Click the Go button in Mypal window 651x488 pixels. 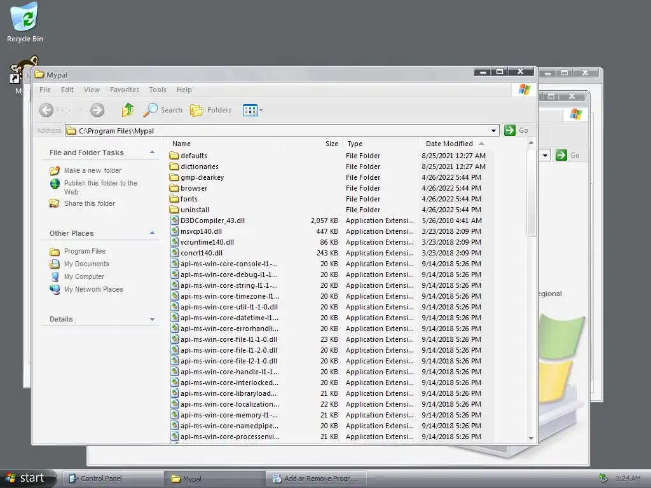[516, 130]
